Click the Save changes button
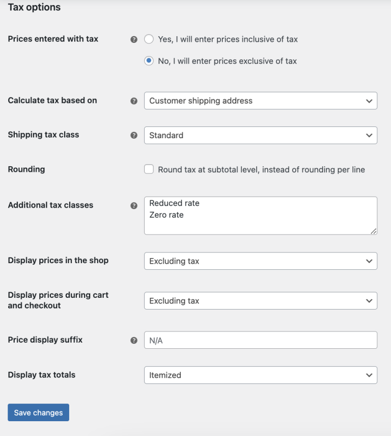The image size is (391, 436). 38,412
